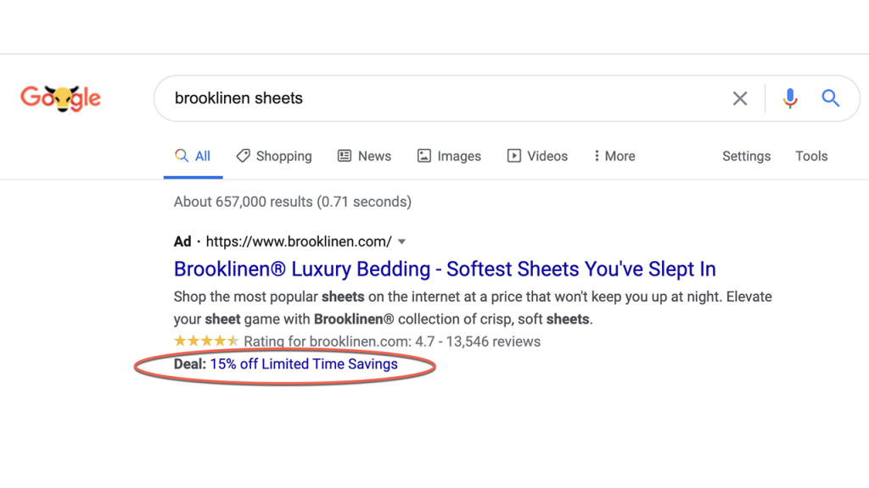Click the Videos play icon
Viewport: 869px width, 488px height.
(513, 156)
